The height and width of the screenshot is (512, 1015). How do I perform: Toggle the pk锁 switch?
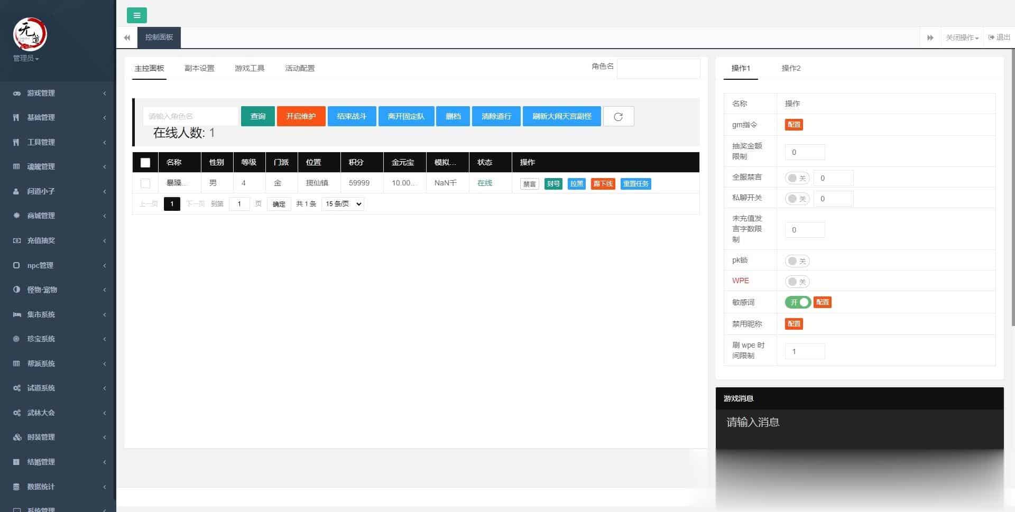click(797, 261)
